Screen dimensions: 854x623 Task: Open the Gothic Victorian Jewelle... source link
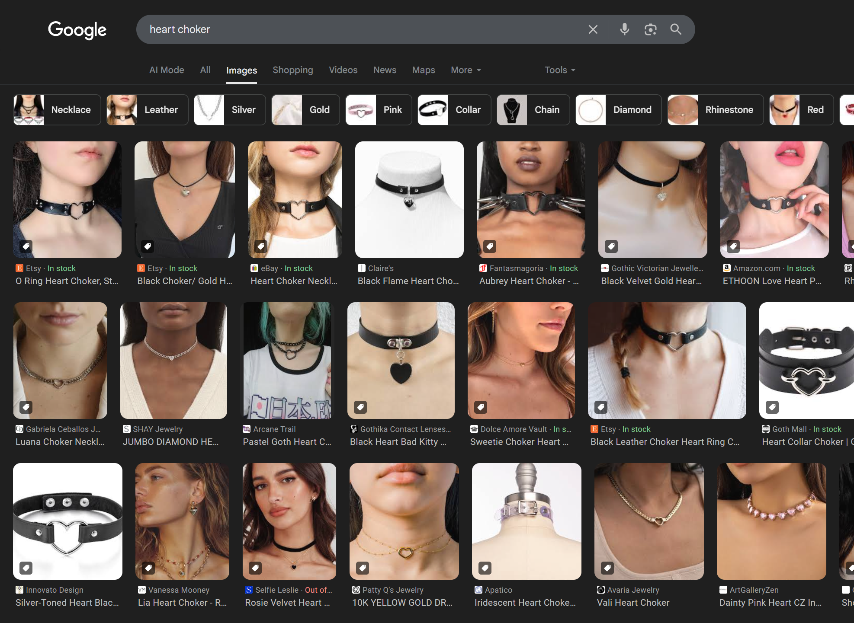point(657,268)
